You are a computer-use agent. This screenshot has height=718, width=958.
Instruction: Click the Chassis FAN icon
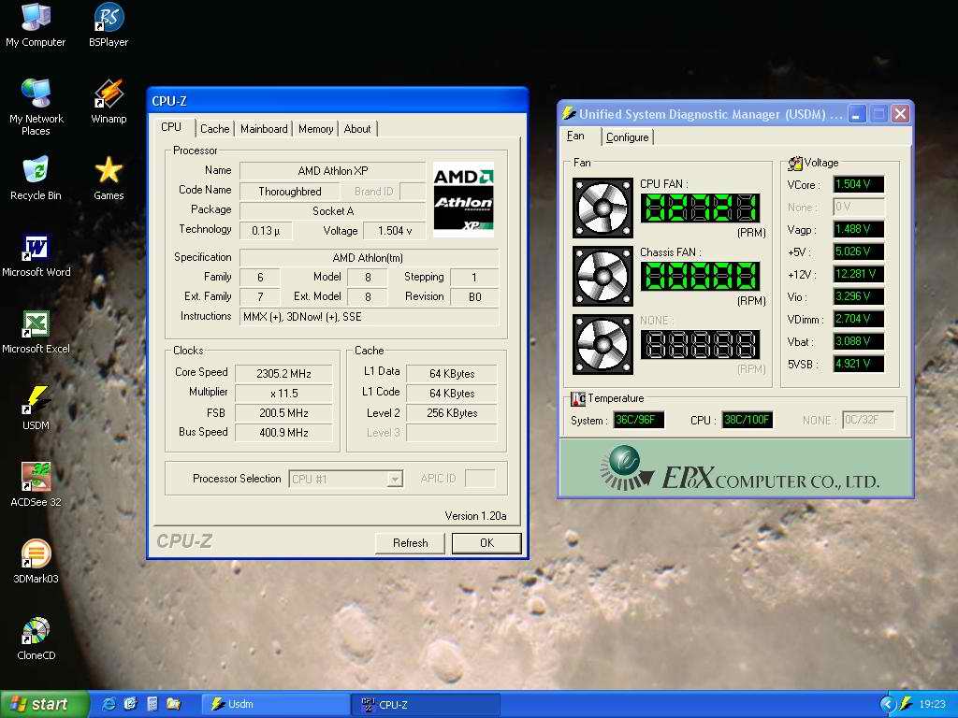tap(602, 275)
